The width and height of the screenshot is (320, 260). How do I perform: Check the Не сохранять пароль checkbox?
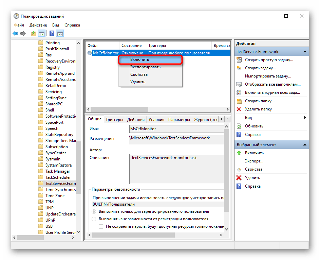[101, 226]
